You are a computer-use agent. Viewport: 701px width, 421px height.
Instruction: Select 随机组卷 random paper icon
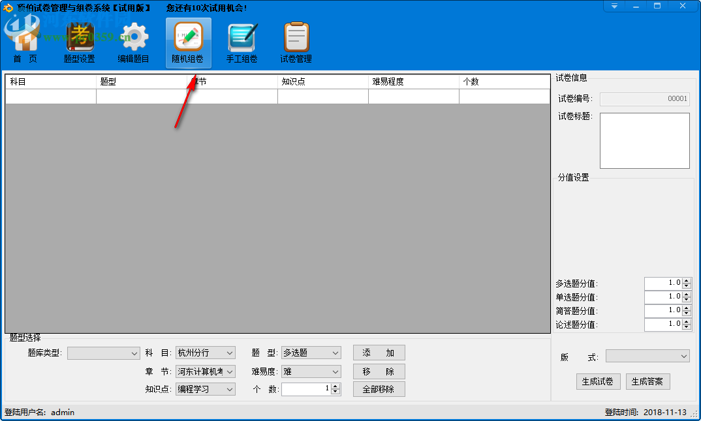click(188, 43)
